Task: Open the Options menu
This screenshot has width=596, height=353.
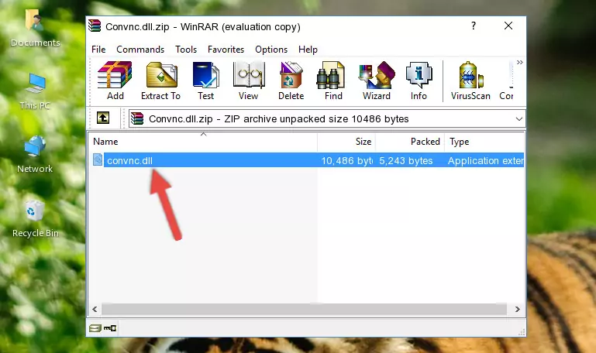Action: (271, 50)
